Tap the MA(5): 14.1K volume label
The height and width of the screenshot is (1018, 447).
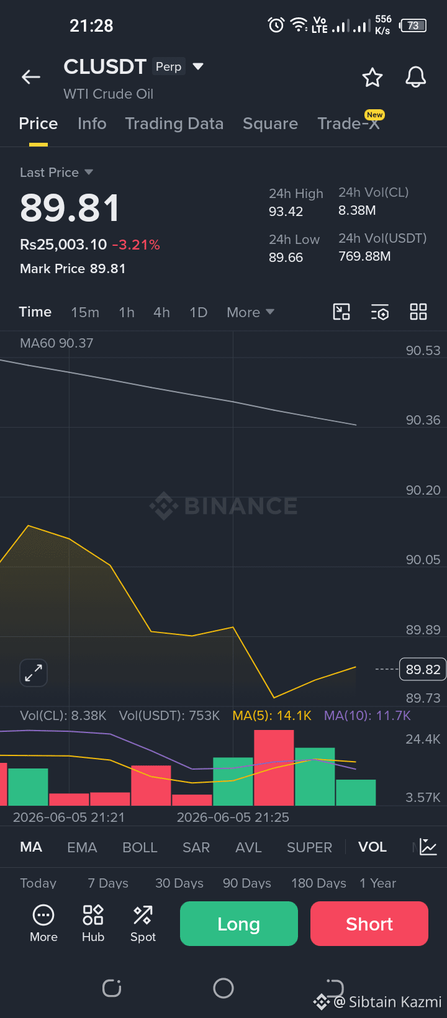tap(272, 715)
